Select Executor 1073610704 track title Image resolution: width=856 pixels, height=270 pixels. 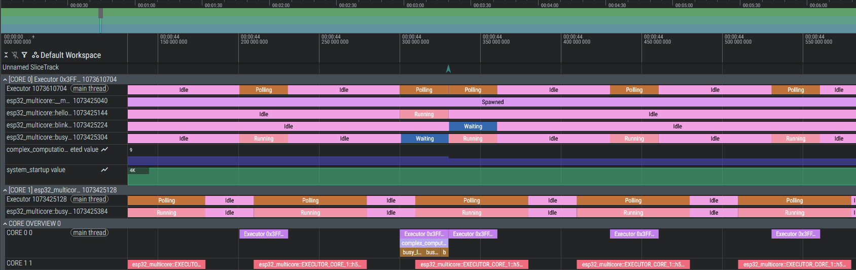pos(37,88)
